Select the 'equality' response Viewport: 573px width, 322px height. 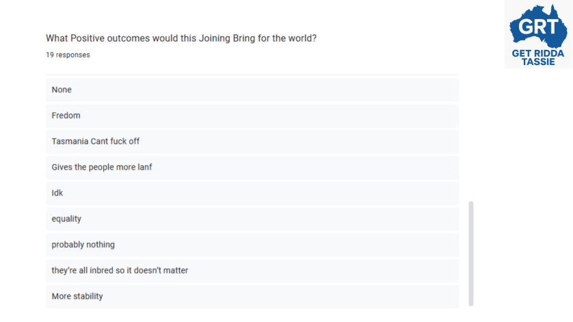(252, 219)
